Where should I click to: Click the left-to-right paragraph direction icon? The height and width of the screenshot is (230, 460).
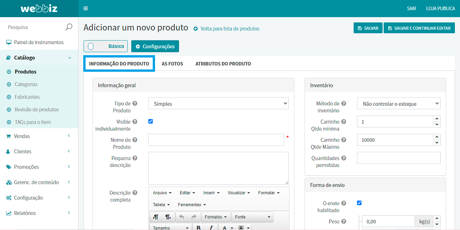coord(156,217)
